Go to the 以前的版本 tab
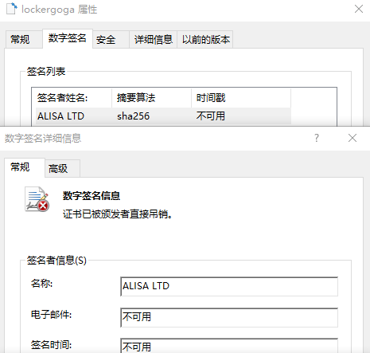Viewport: 370px width, 353px height. point(205,40)
